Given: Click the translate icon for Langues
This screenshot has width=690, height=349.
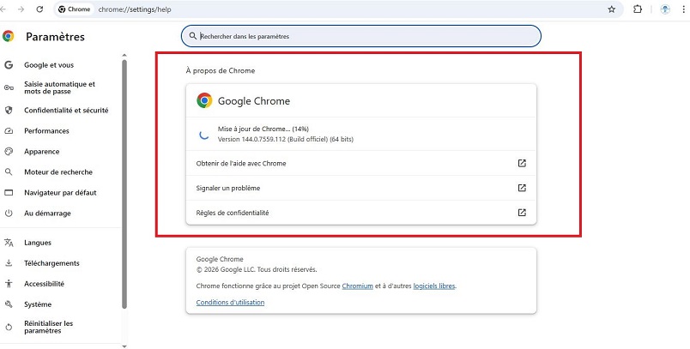Looking at the screenshot, I should 9,243.
